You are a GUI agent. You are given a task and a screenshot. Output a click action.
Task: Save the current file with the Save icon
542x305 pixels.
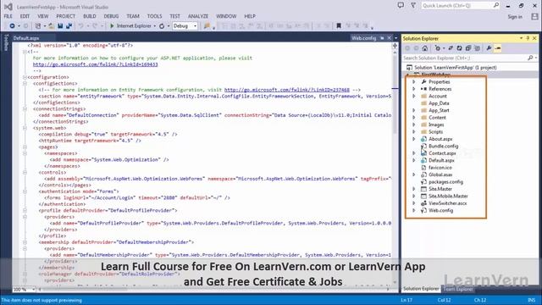point(60,26)
